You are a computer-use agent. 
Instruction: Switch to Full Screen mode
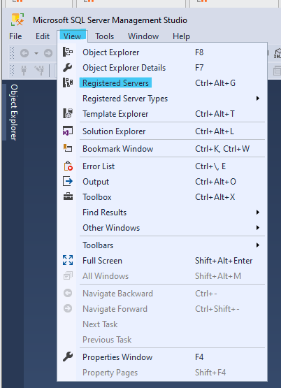162,261
